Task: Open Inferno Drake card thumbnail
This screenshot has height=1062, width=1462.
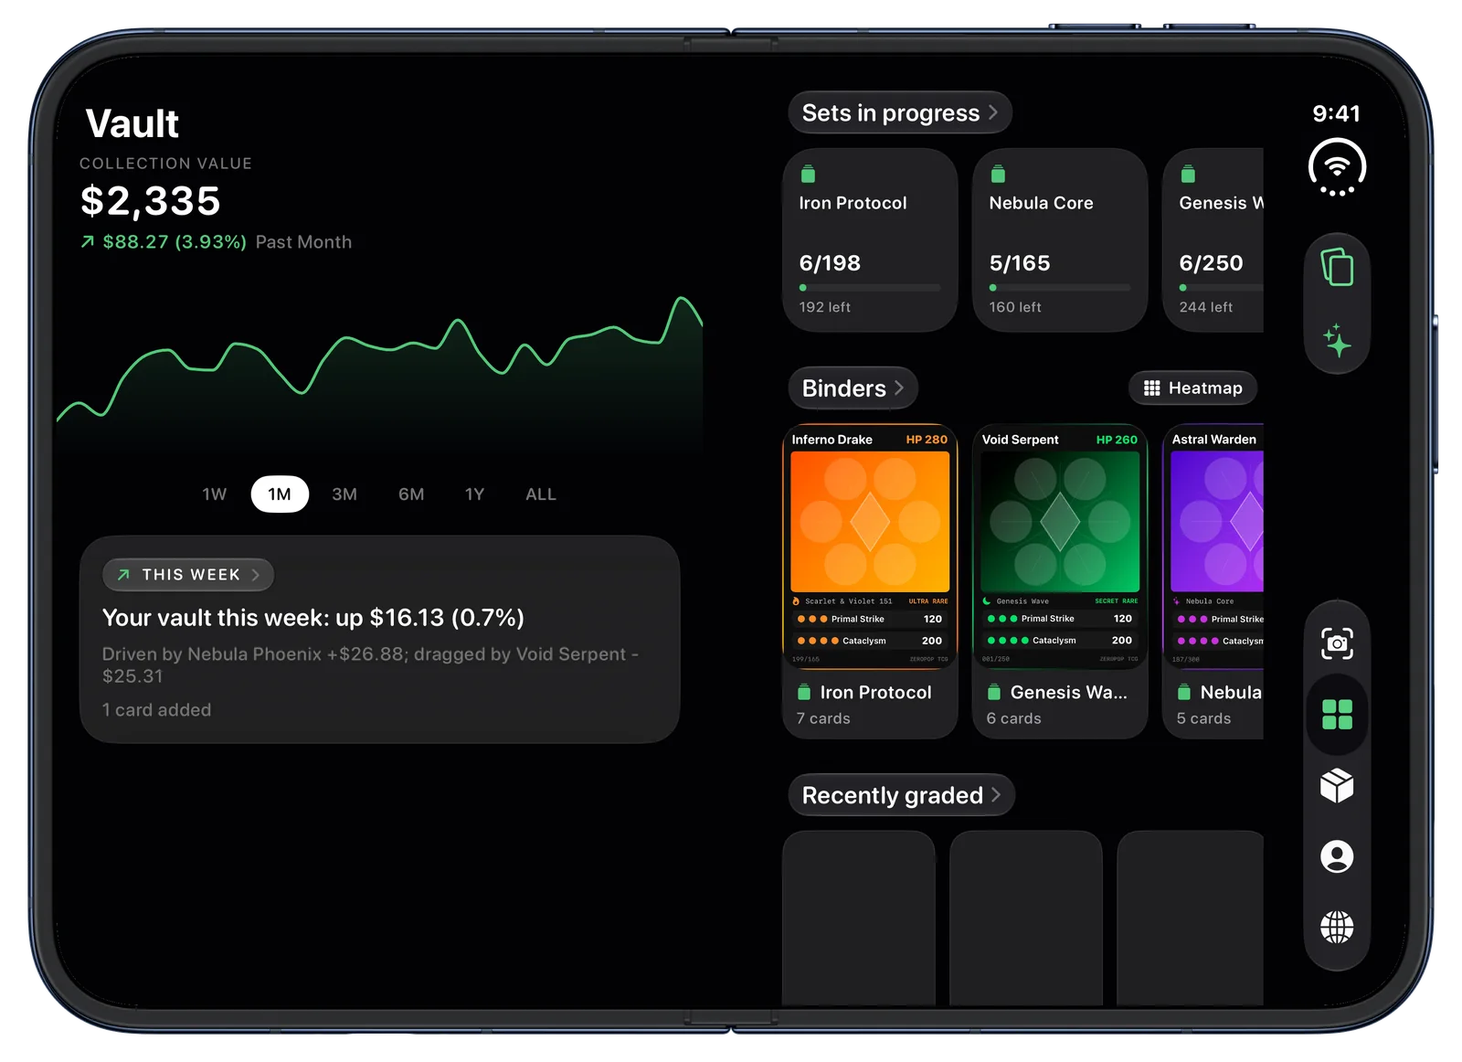Action: tap(870, 547)
